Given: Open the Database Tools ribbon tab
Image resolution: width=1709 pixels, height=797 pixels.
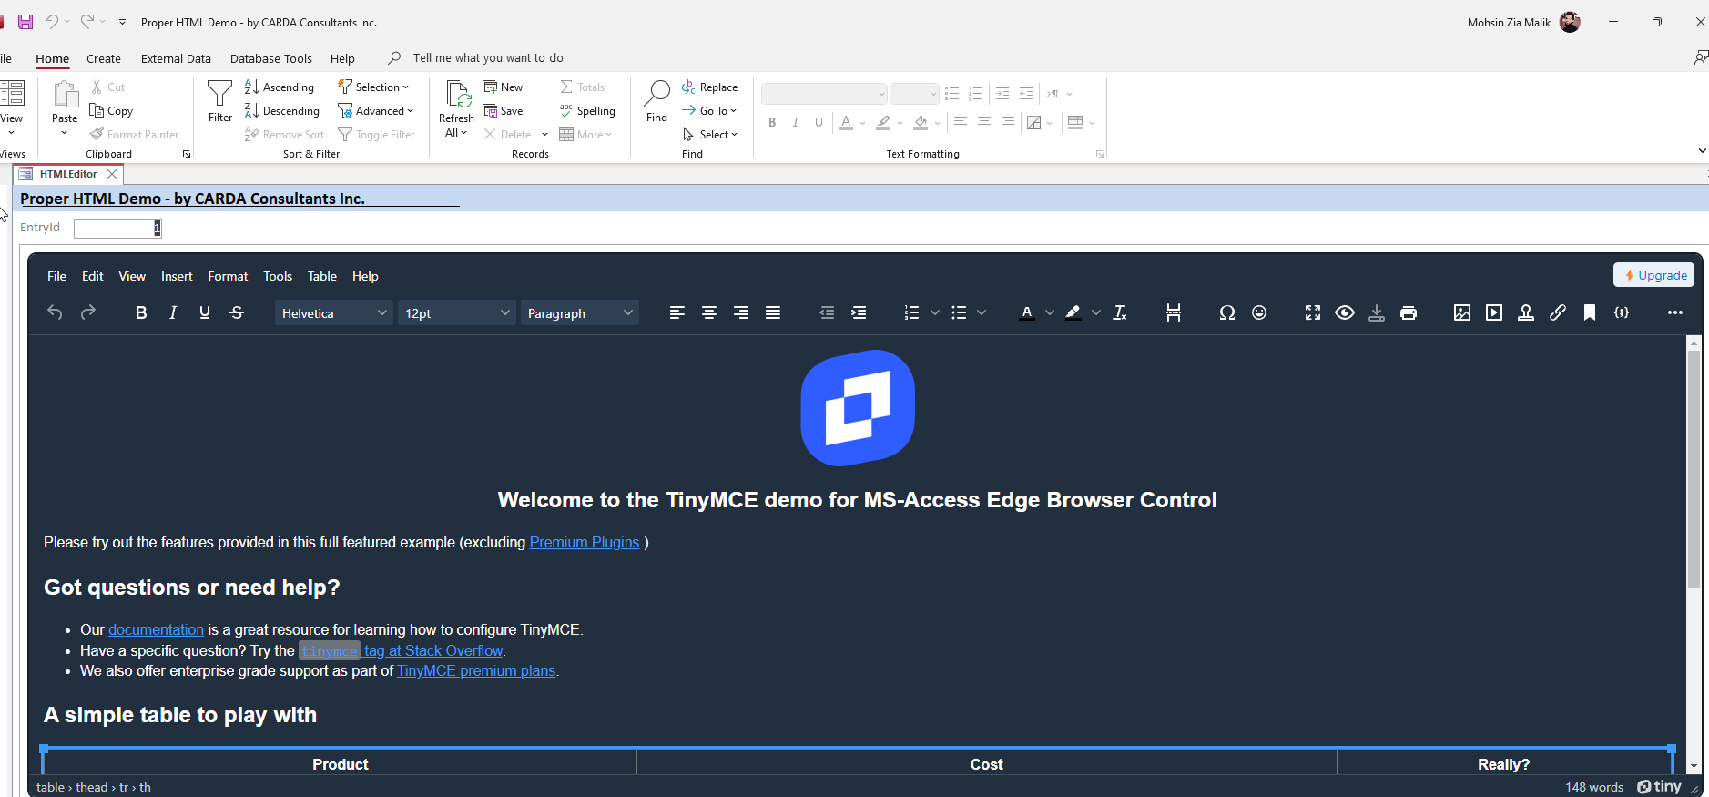Looking at the screenshot, I should coord(270,58).
